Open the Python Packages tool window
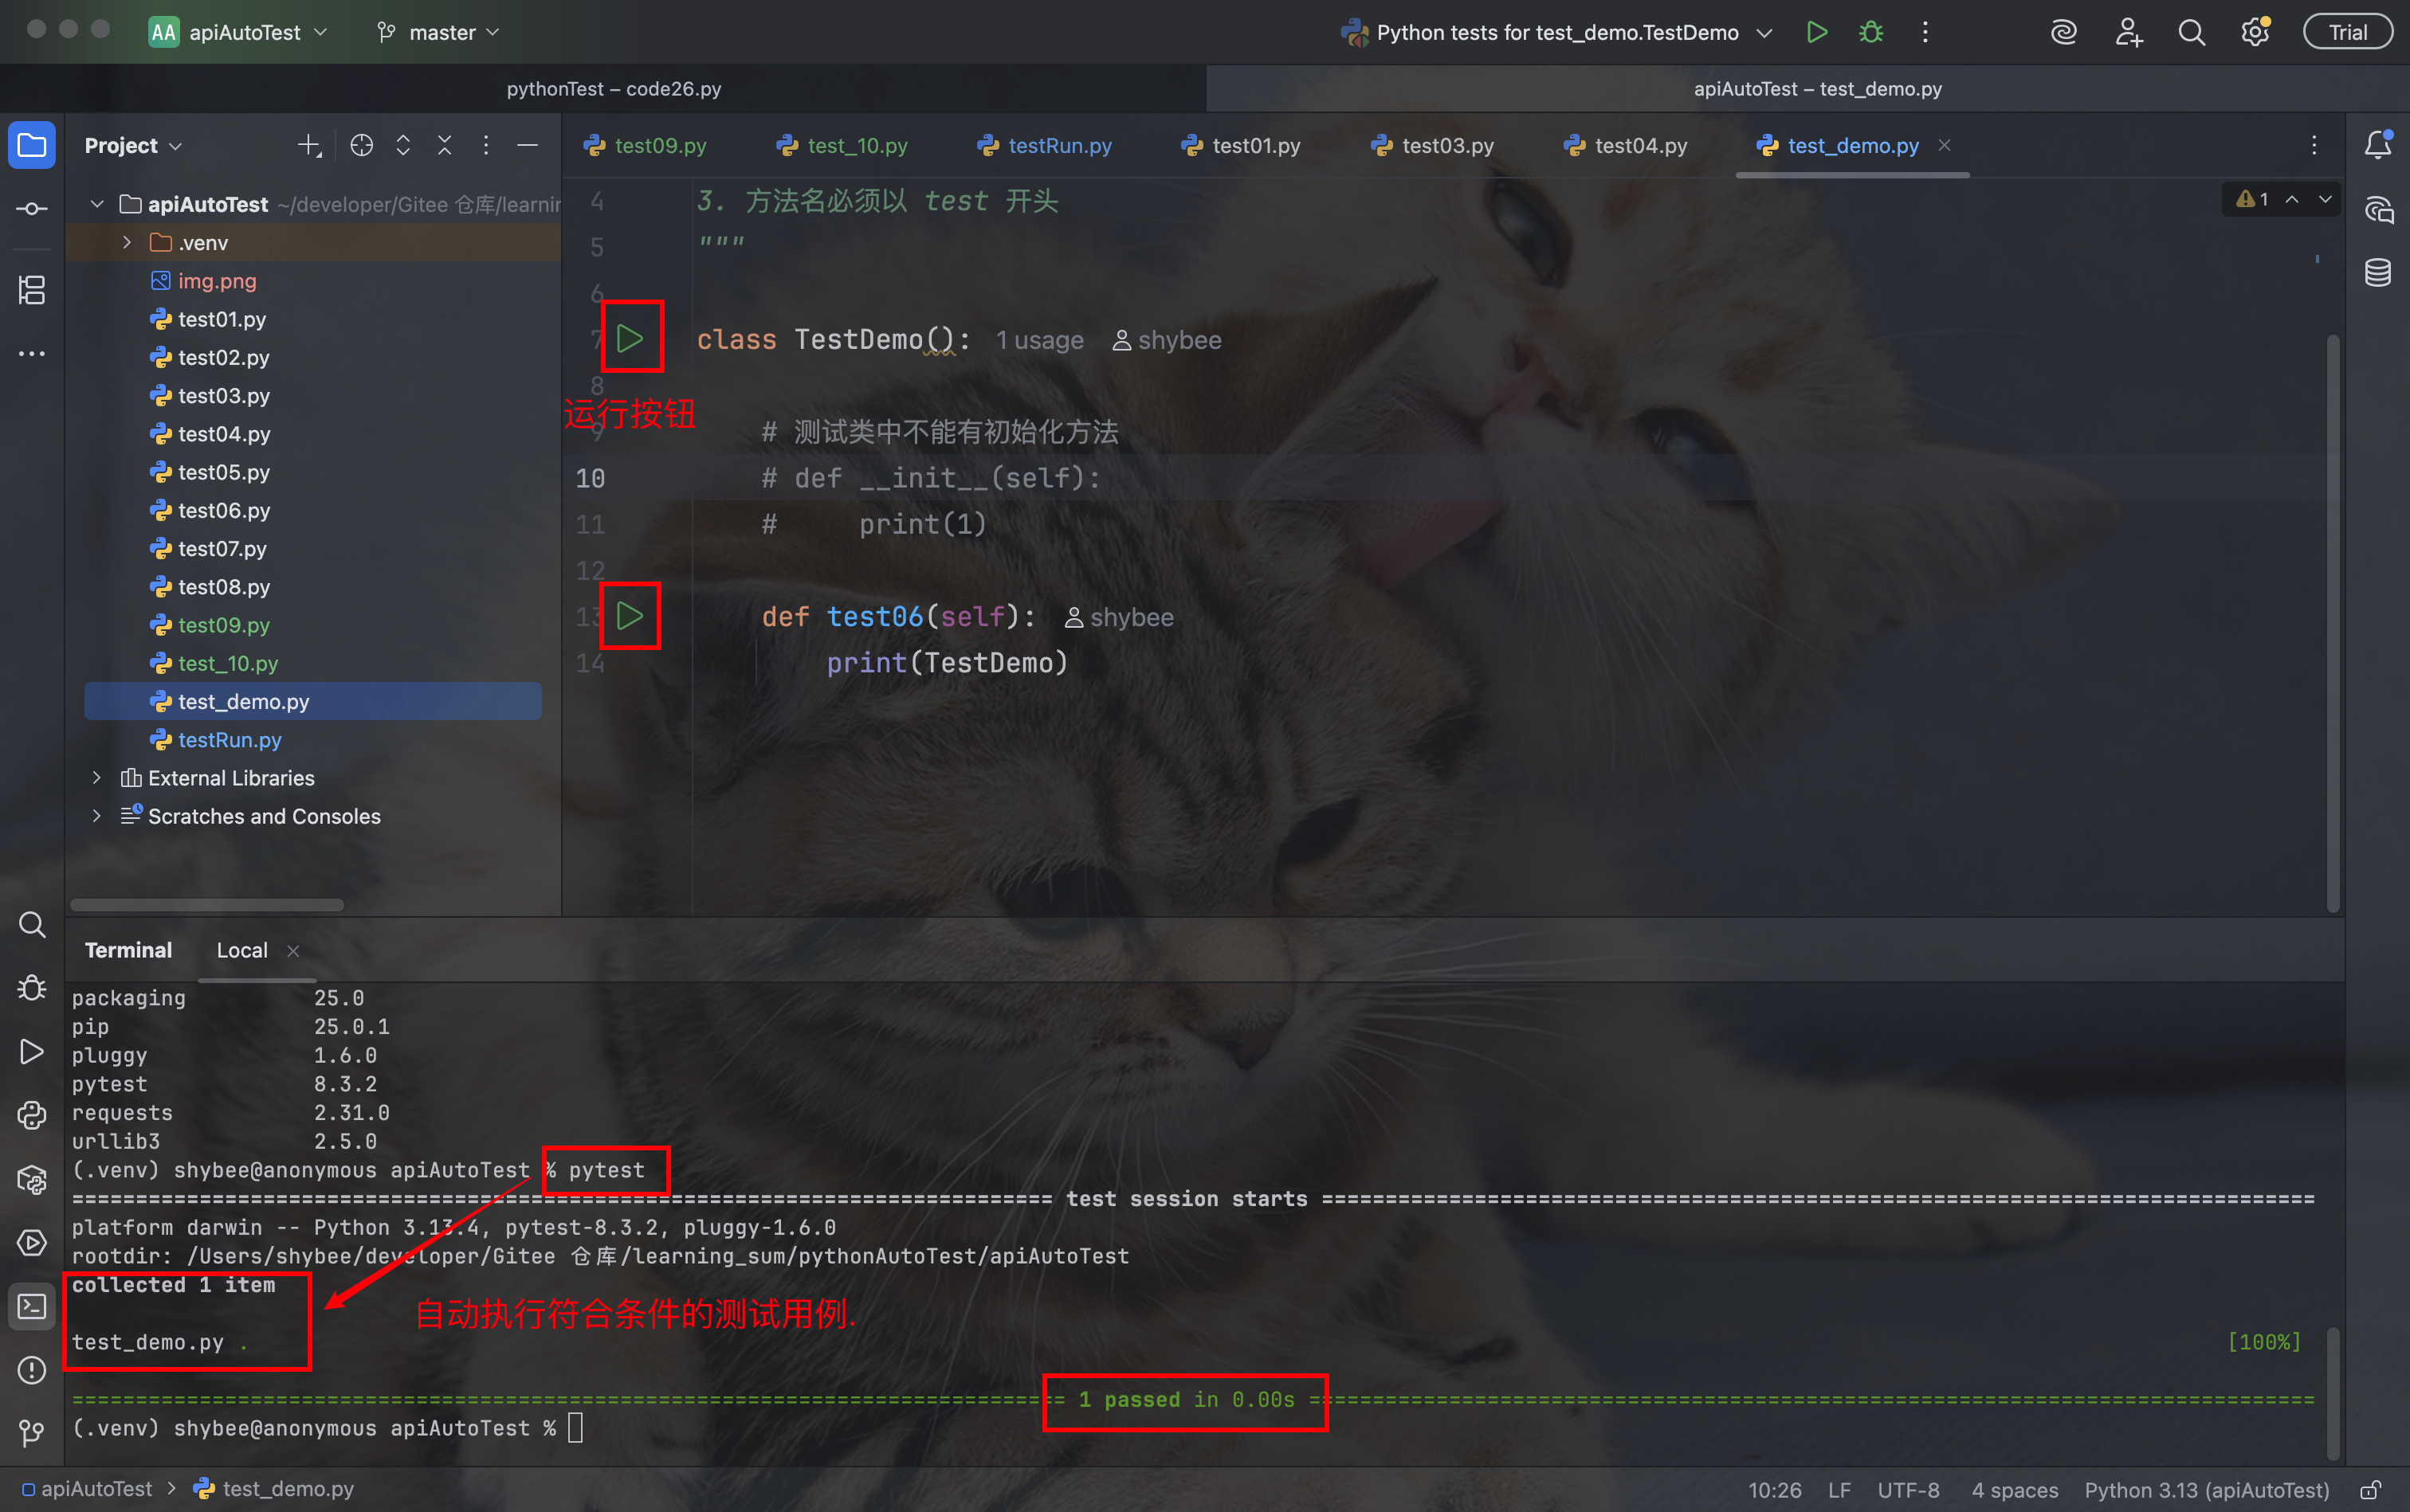The height and width of the screenshot is (1512, 2410). 31,1180
